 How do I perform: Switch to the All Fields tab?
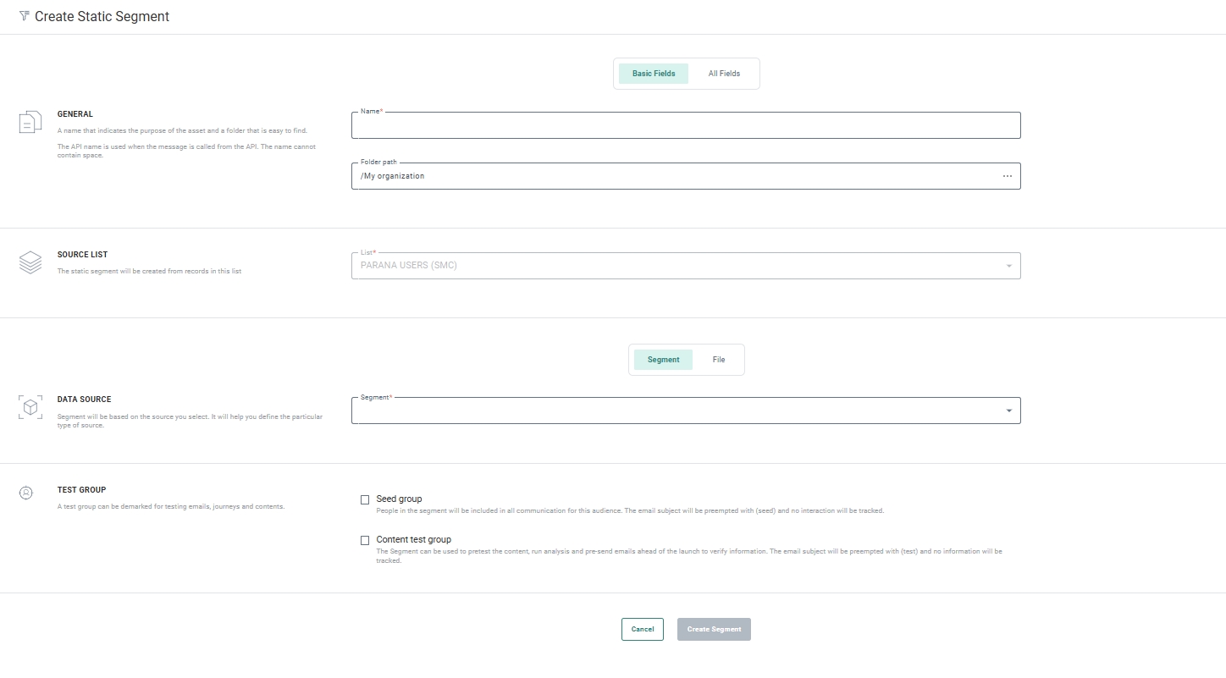click(724, 74)
